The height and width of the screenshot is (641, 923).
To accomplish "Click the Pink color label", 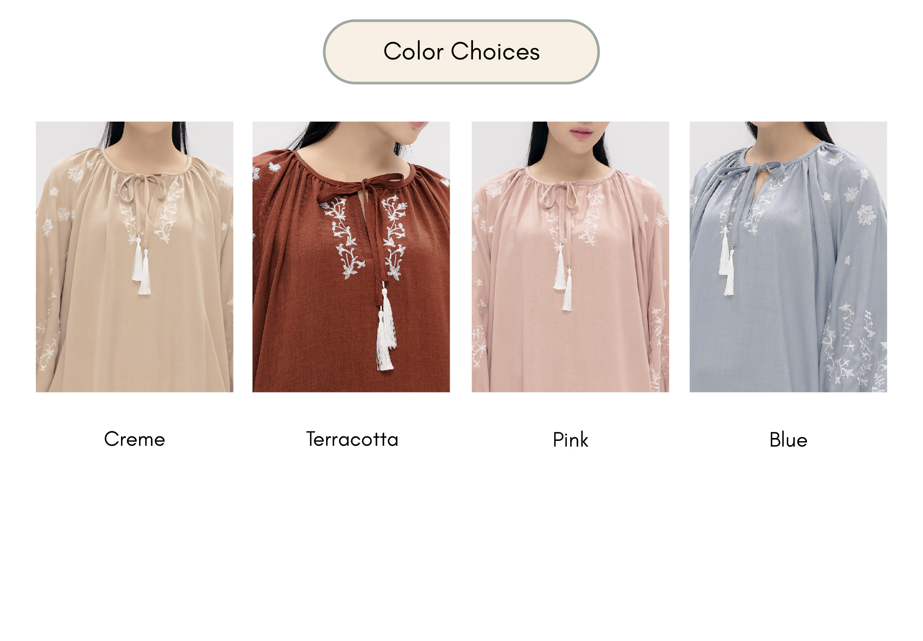I will coord(570,440).
